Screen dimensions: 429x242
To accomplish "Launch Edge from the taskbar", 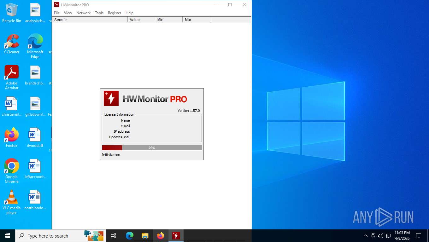I will (x=130, y=236).
